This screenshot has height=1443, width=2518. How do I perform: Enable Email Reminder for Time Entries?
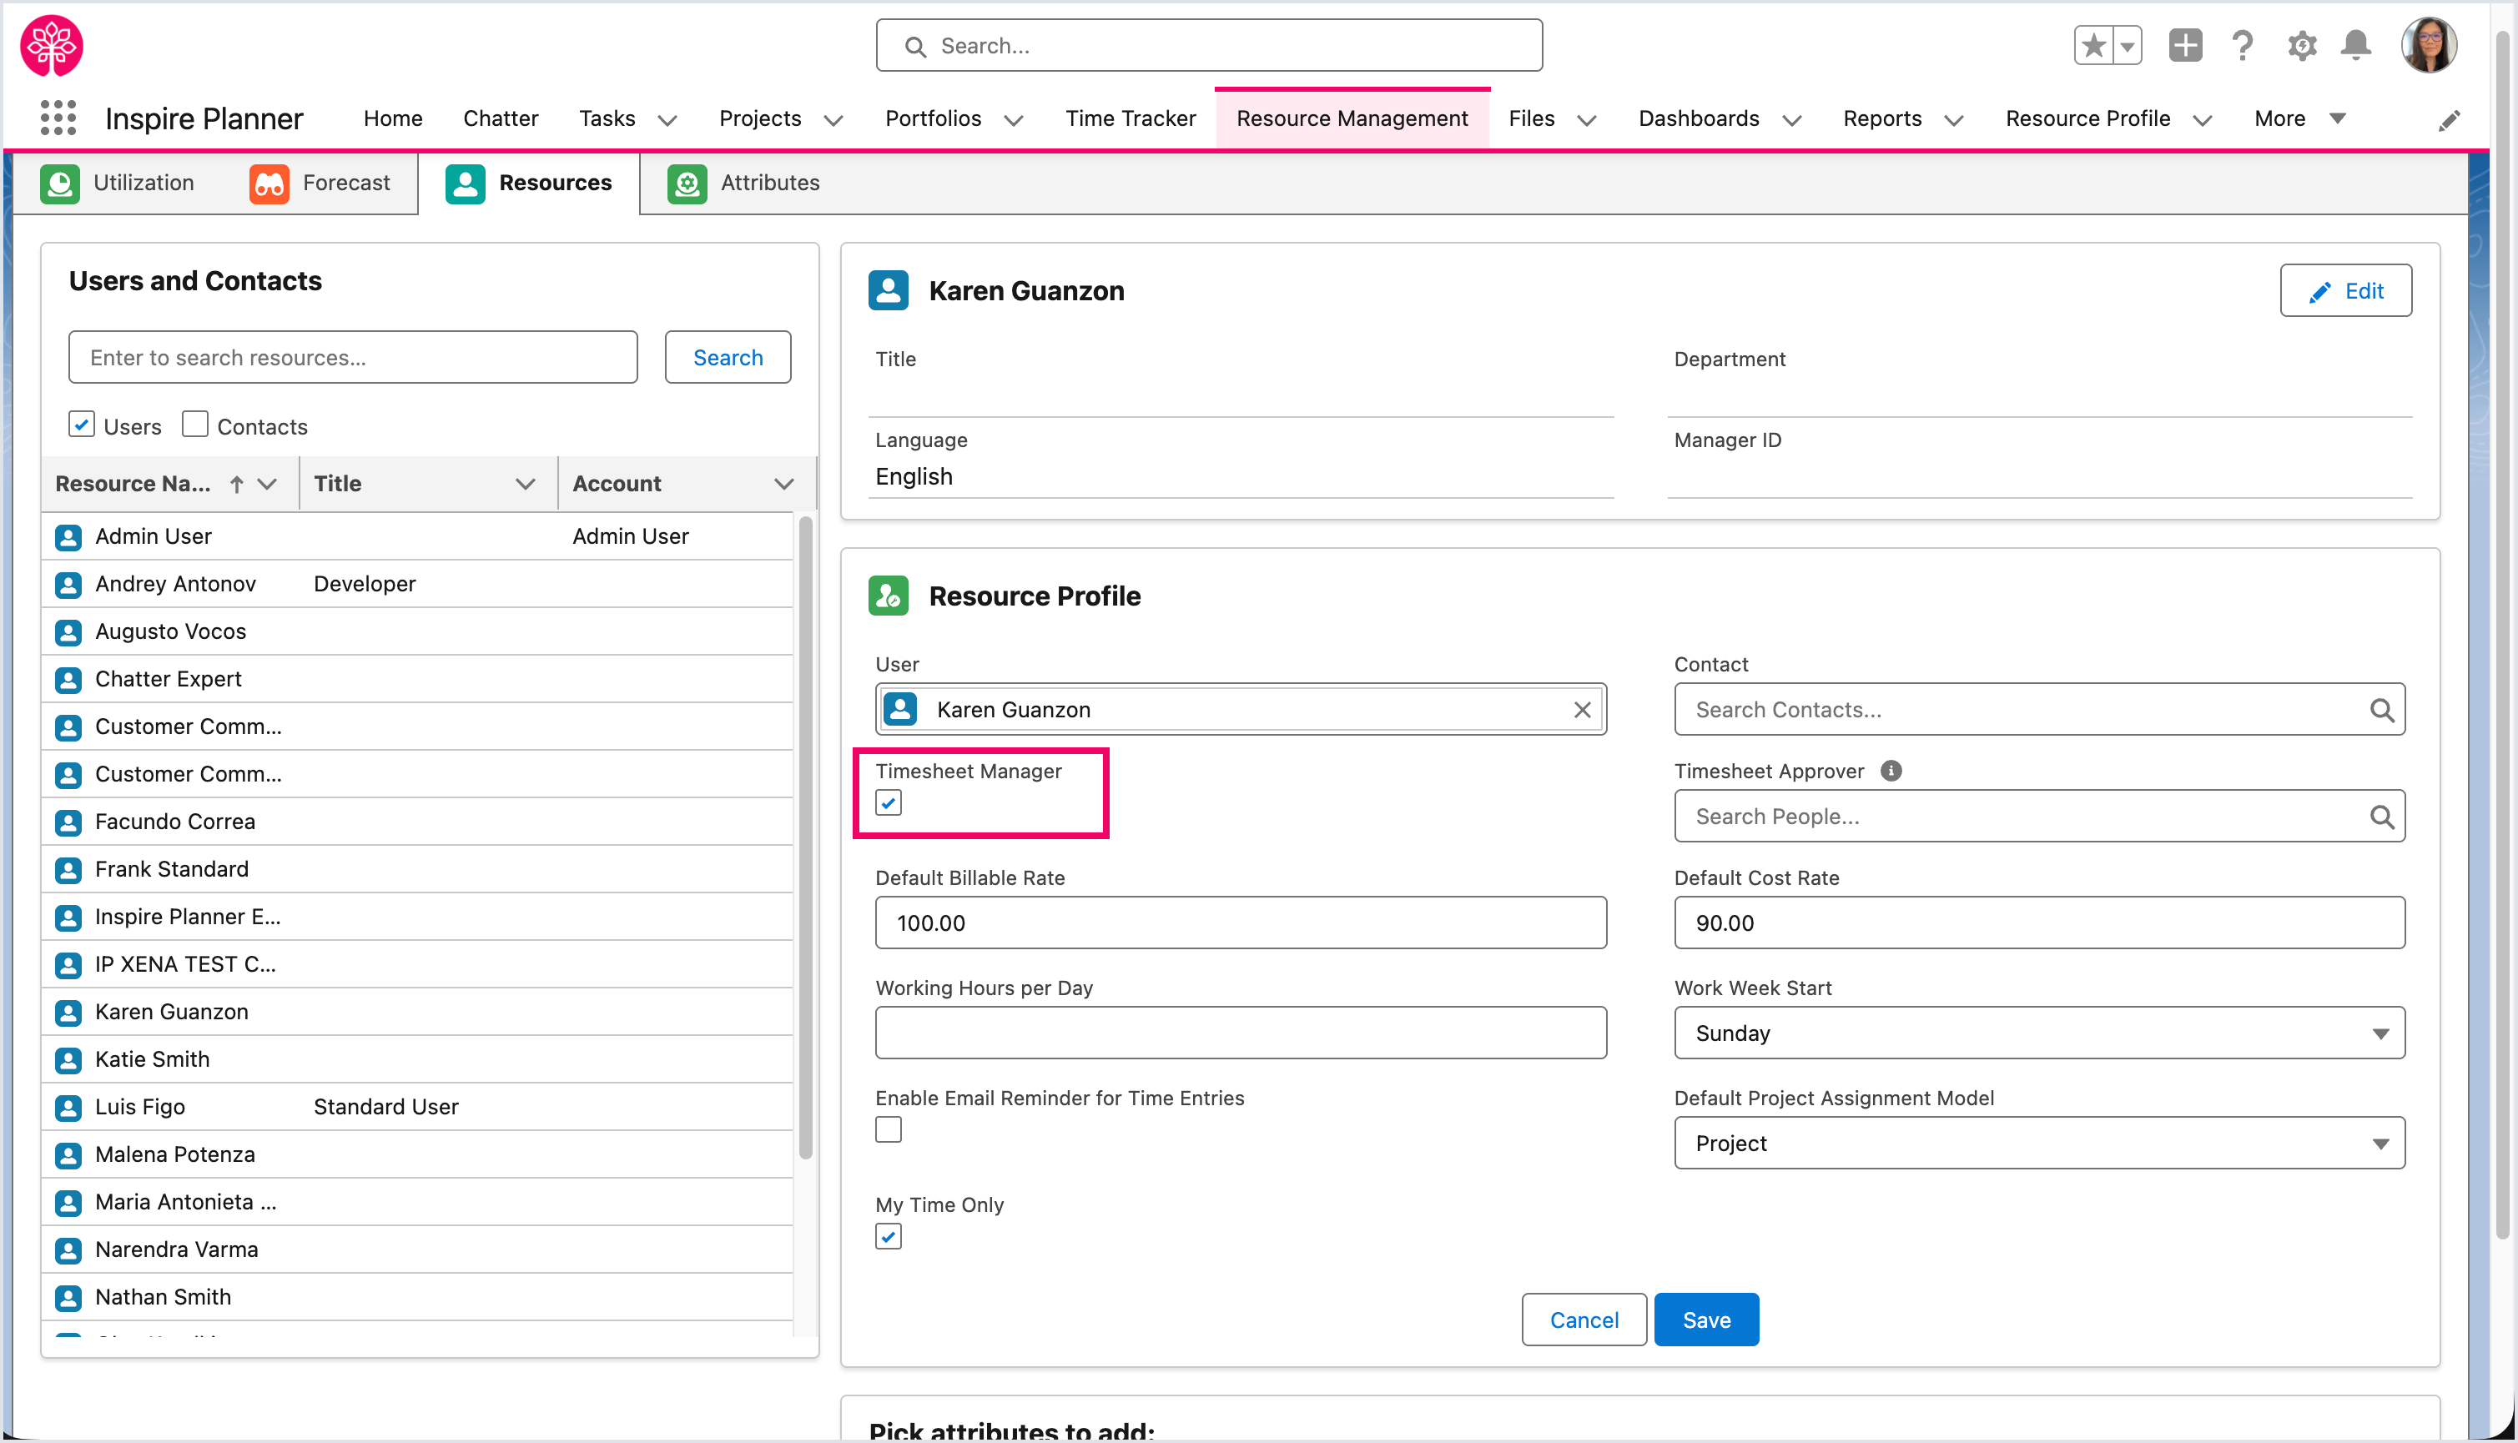[x=889, y=1130]
